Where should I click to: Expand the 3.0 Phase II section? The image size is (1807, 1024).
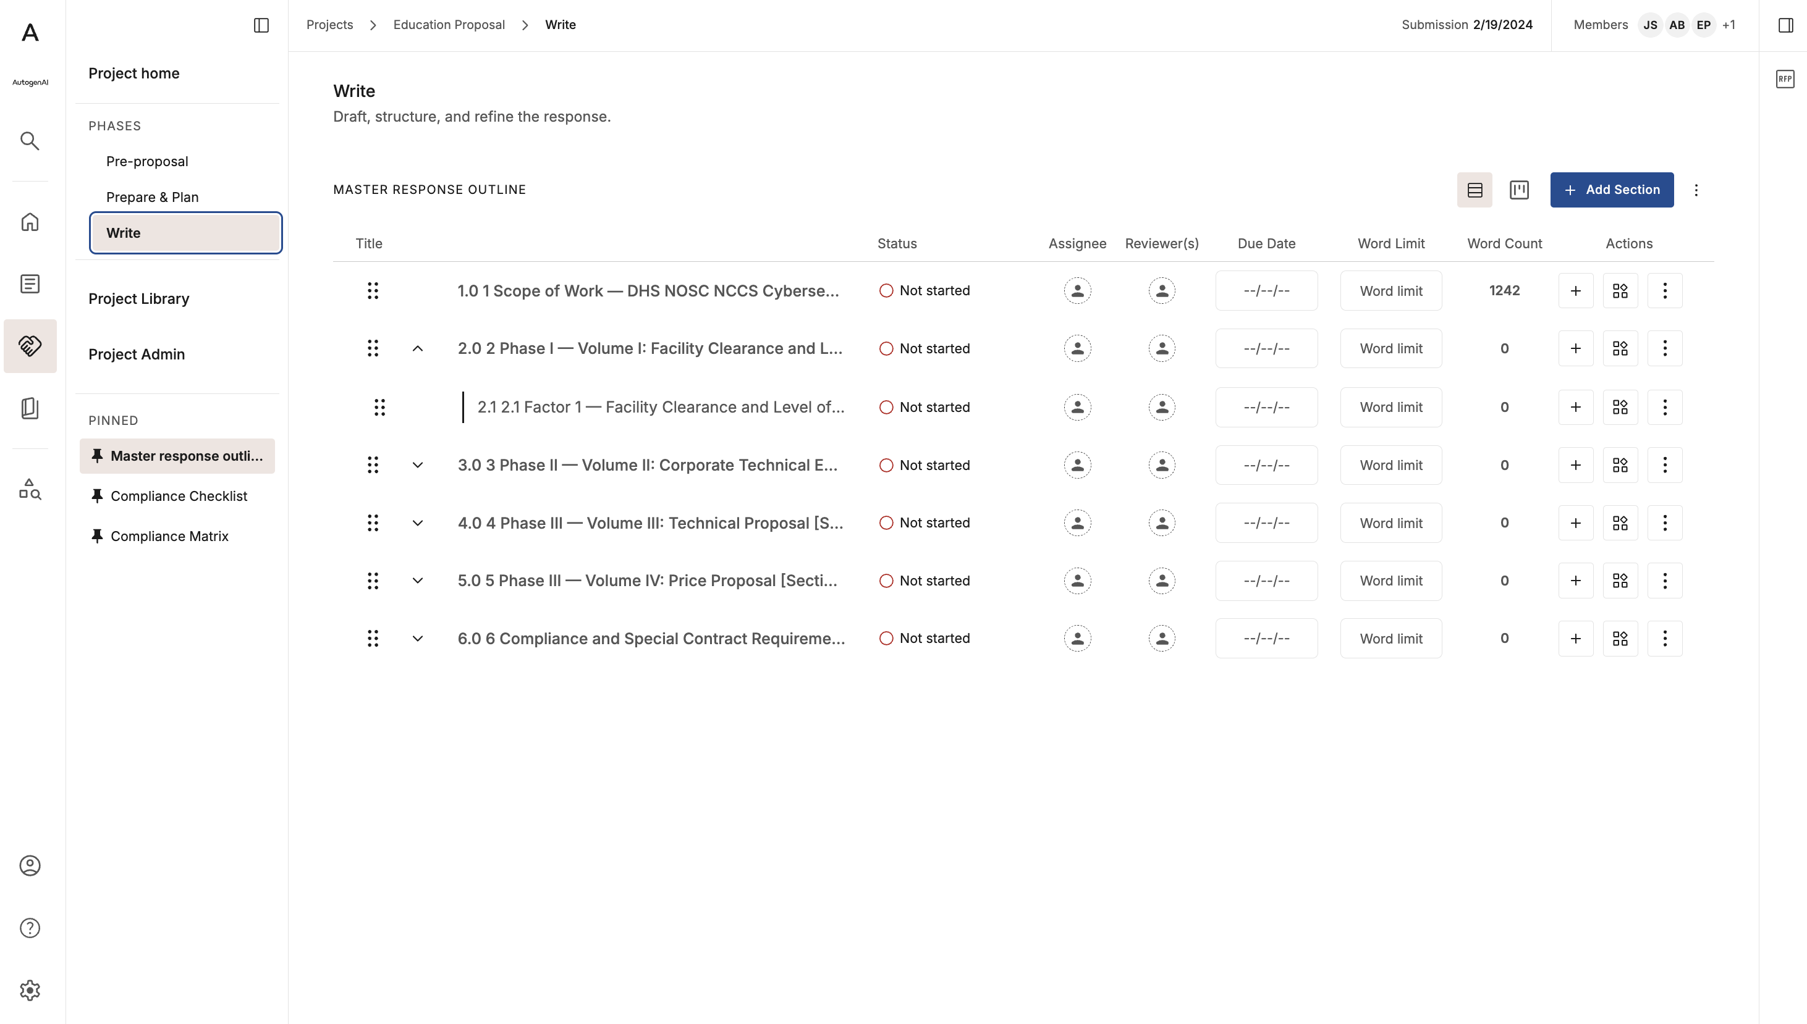(418, 465)
